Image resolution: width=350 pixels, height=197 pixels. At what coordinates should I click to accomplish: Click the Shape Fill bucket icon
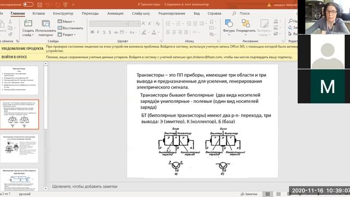pyautogui.click(x=276, y=21)
